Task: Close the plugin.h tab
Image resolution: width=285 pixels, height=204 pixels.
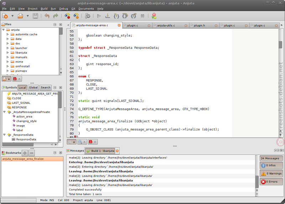Action: [216, 26]
